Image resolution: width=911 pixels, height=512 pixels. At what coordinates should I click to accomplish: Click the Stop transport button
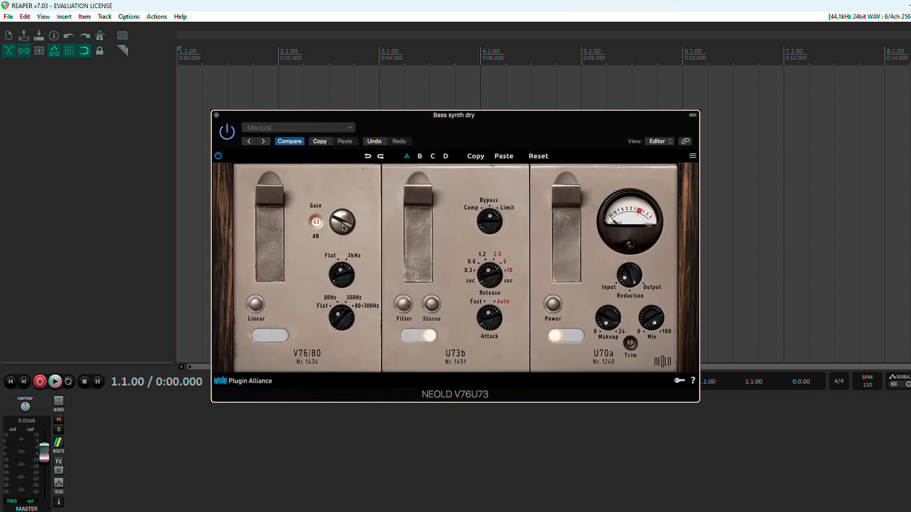(84, 381)
